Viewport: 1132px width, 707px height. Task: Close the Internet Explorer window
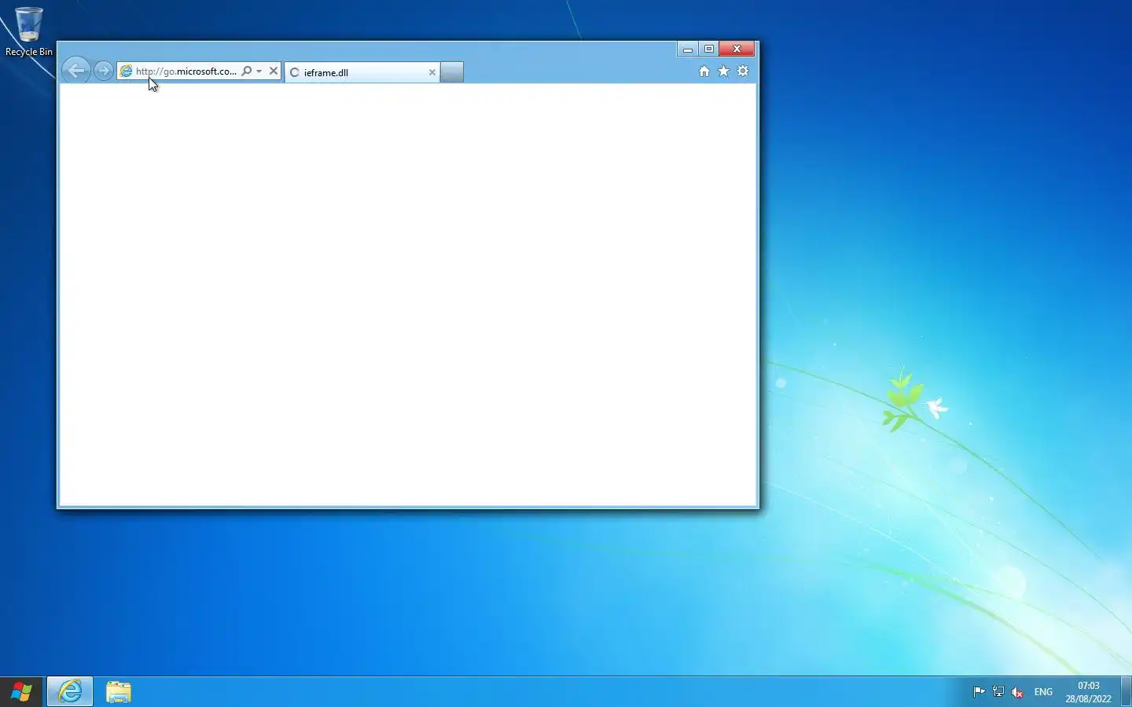pos(737,49)
